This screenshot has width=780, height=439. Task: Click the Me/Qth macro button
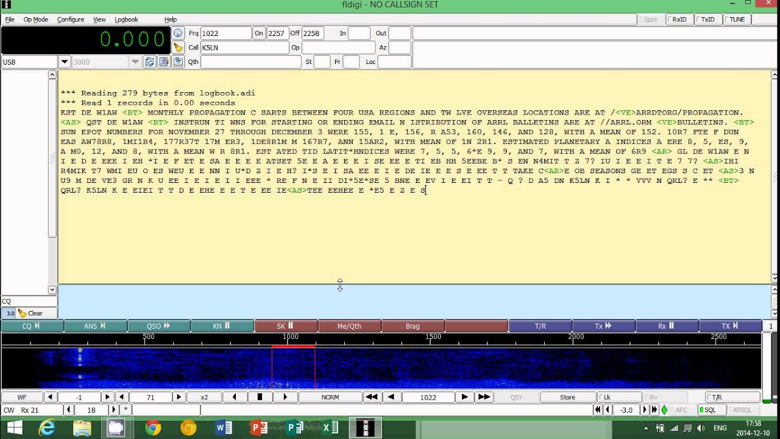point(350,326)
